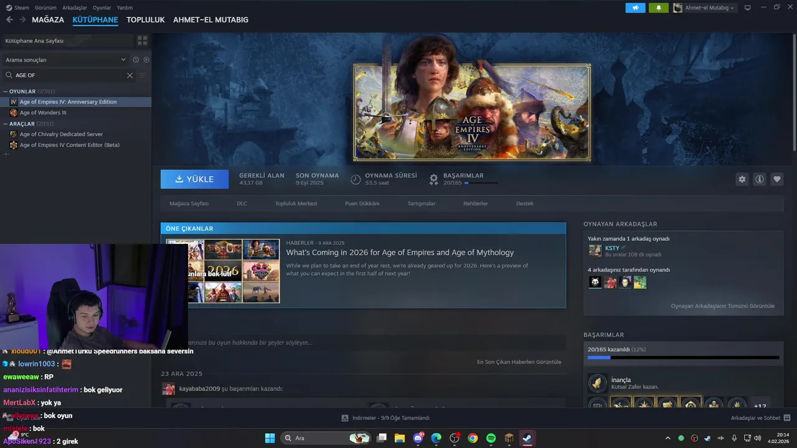
Task: Click header BAŞARIMLAR 20/165 progress bar
Action: point(481,183)
